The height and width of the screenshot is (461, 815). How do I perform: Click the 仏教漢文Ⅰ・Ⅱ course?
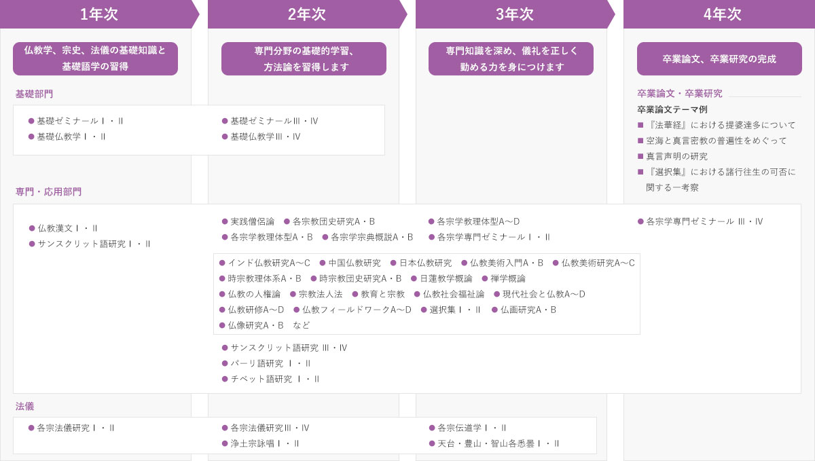click(x=67, y=228)
